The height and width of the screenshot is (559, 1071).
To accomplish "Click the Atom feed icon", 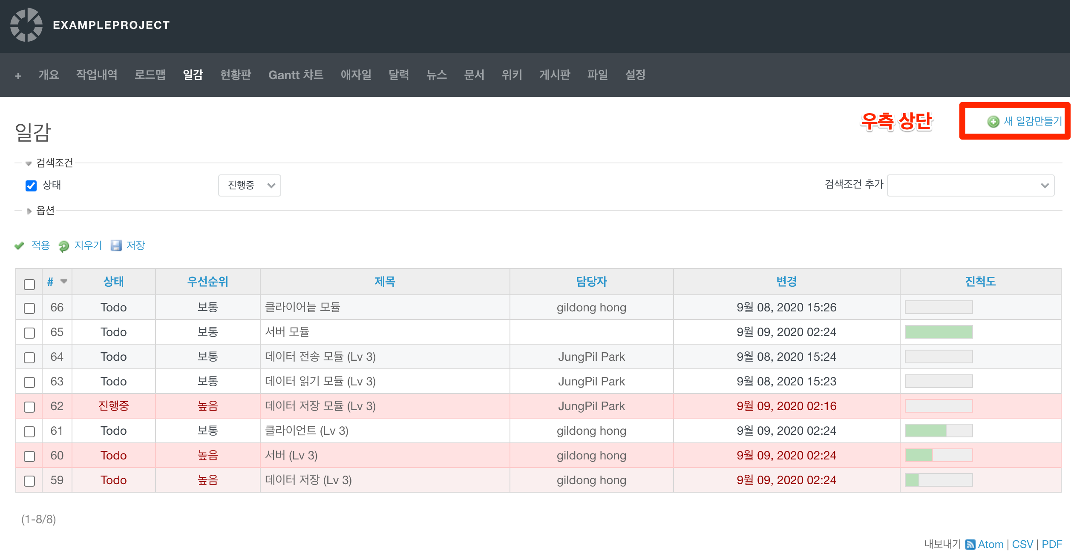I will [x=970, y=544].
